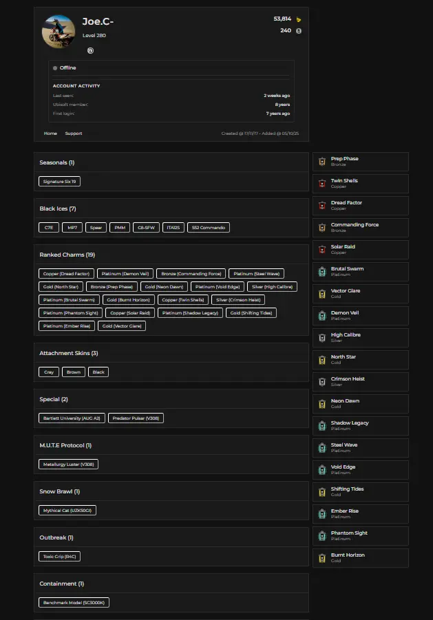This screenshot has height=620, width=433.
Task: Click the Bronze (Prep Phase) charm tag
Action: 112,287
